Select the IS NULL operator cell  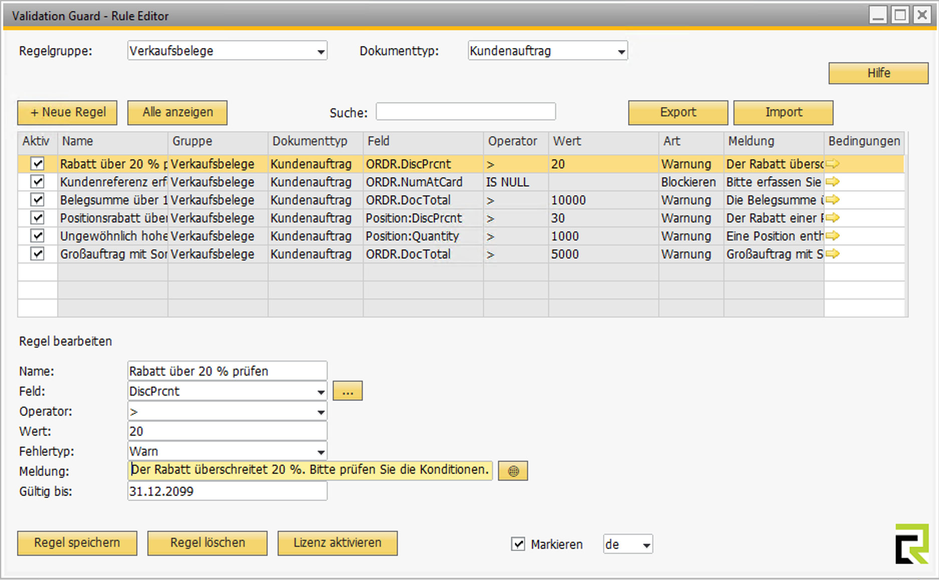516,182
